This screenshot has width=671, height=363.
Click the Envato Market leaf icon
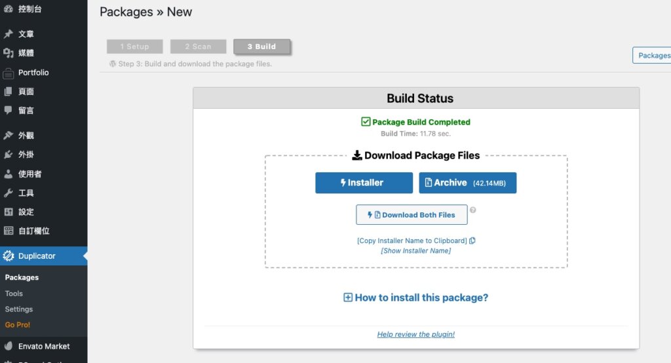(x=8, y=346)
